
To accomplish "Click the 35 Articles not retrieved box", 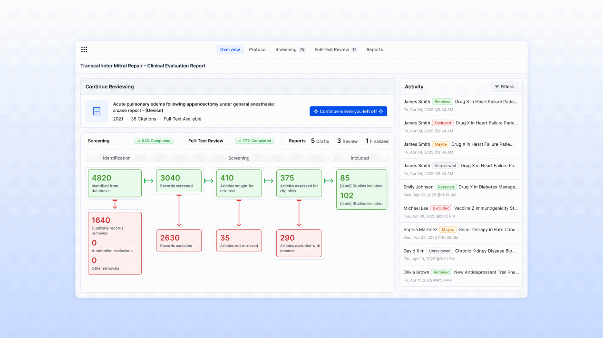I will coord(239,241).
